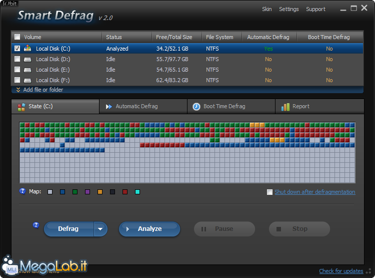Open the Support menu
The height and width of the screenshot is (278, 375).
[315, 9]
